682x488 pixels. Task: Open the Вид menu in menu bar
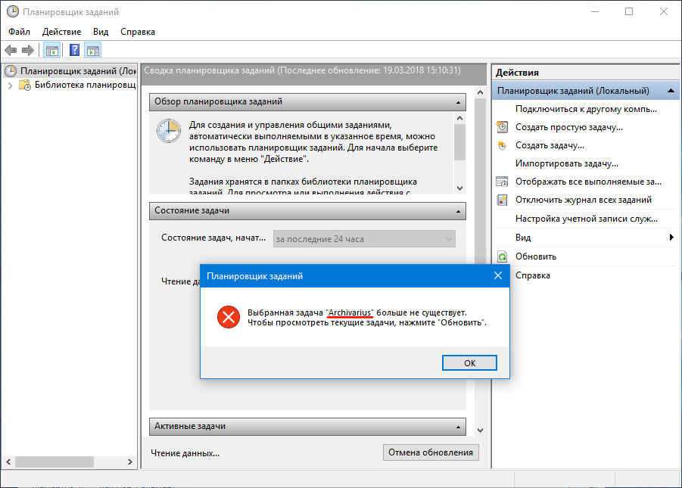[x=101, y=32]
